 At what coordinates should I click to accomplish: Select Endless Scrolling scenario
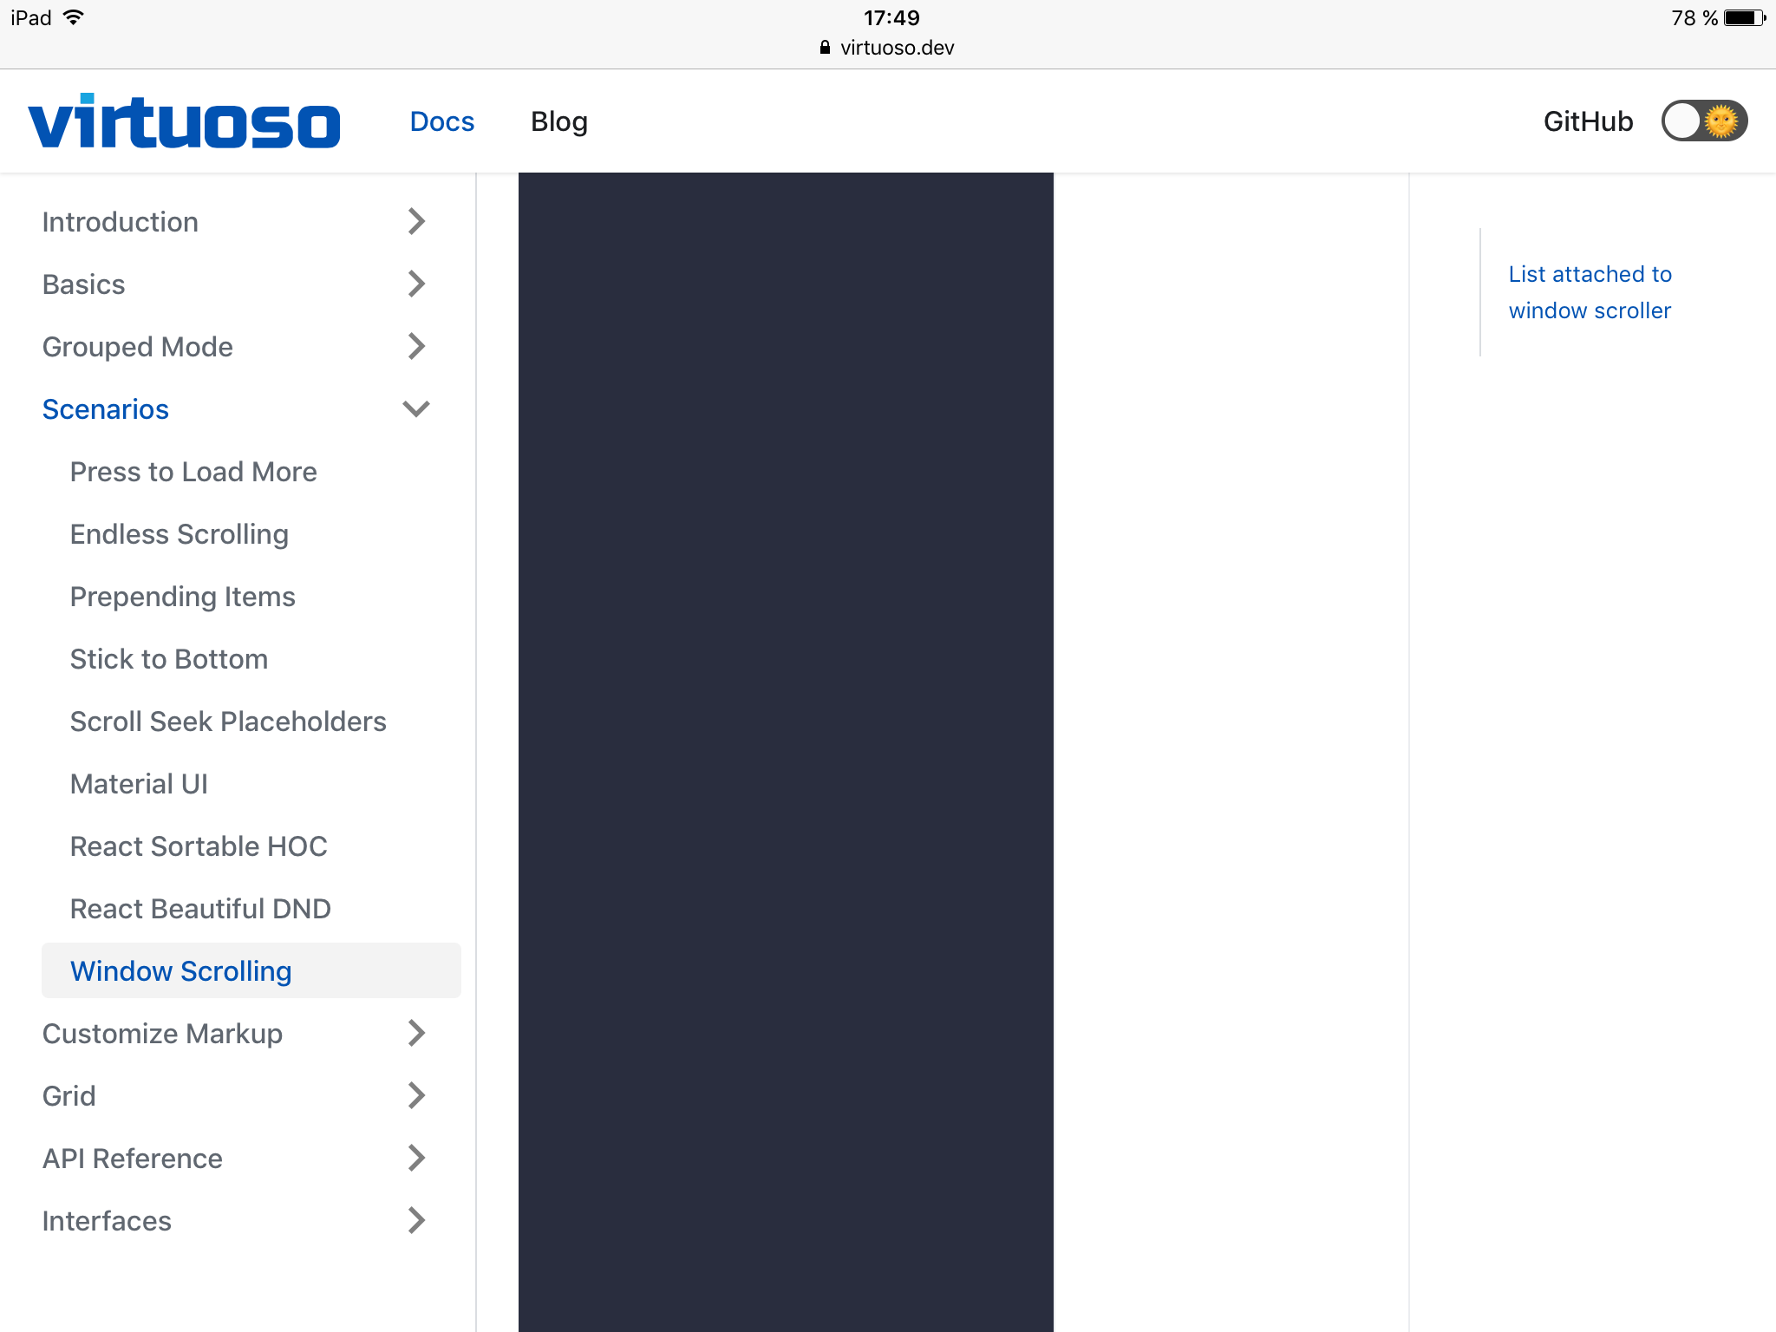tap(179, 534)
